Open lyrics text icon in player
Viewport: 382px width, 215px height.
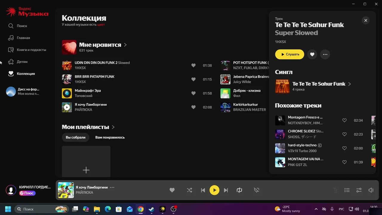tap(335, 190)
